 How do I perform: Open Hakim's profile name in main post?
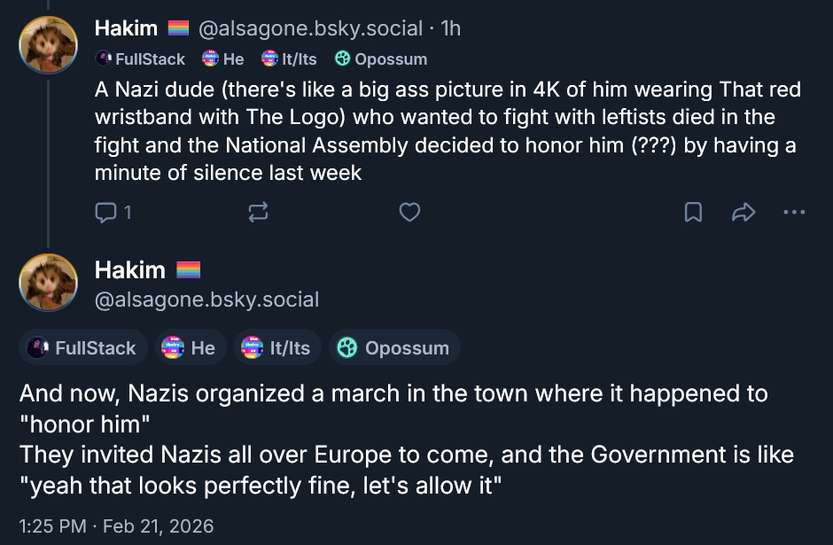click(130, 269)
